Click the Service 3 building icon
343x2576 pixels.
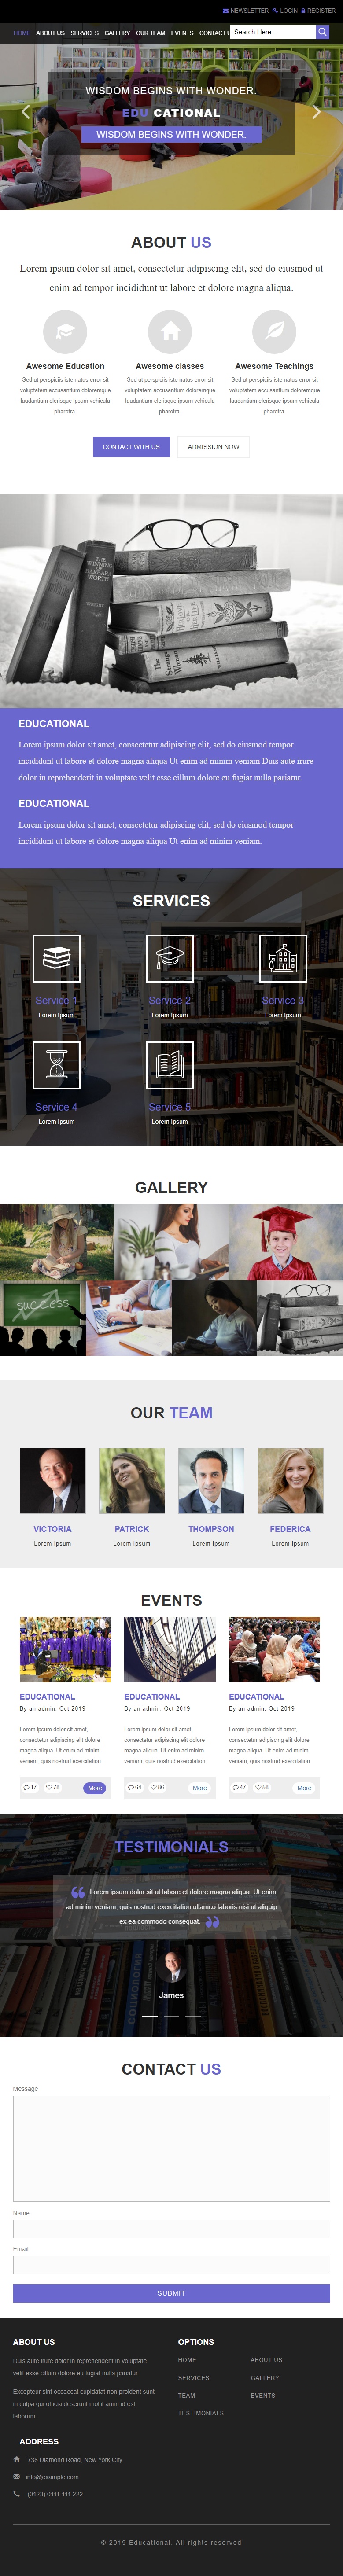pyautogui.click(x=283, y=958)
